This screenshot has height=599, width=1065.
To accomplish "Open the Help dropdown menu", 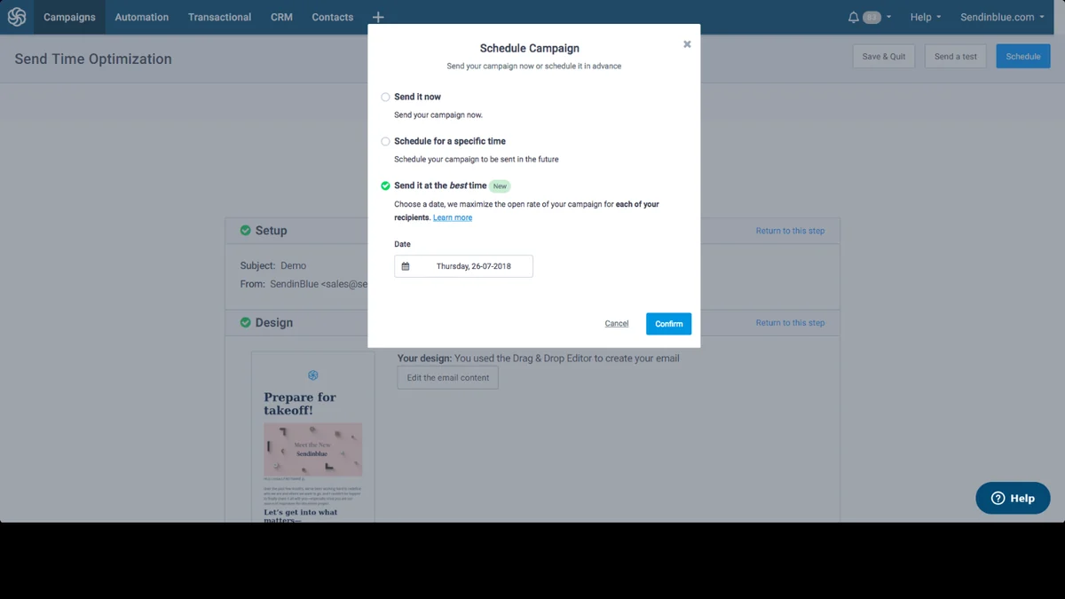I will tap(925, 16).
